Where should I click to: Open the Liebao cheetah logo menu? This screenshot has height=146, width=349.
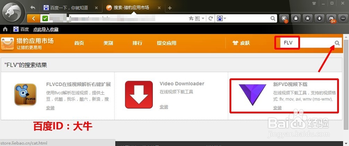tap(12, 12)
